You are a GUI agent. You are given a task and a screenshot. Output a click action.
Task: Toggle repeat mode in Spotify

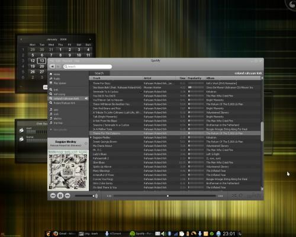pyautogui.click(x=240, y=196)
